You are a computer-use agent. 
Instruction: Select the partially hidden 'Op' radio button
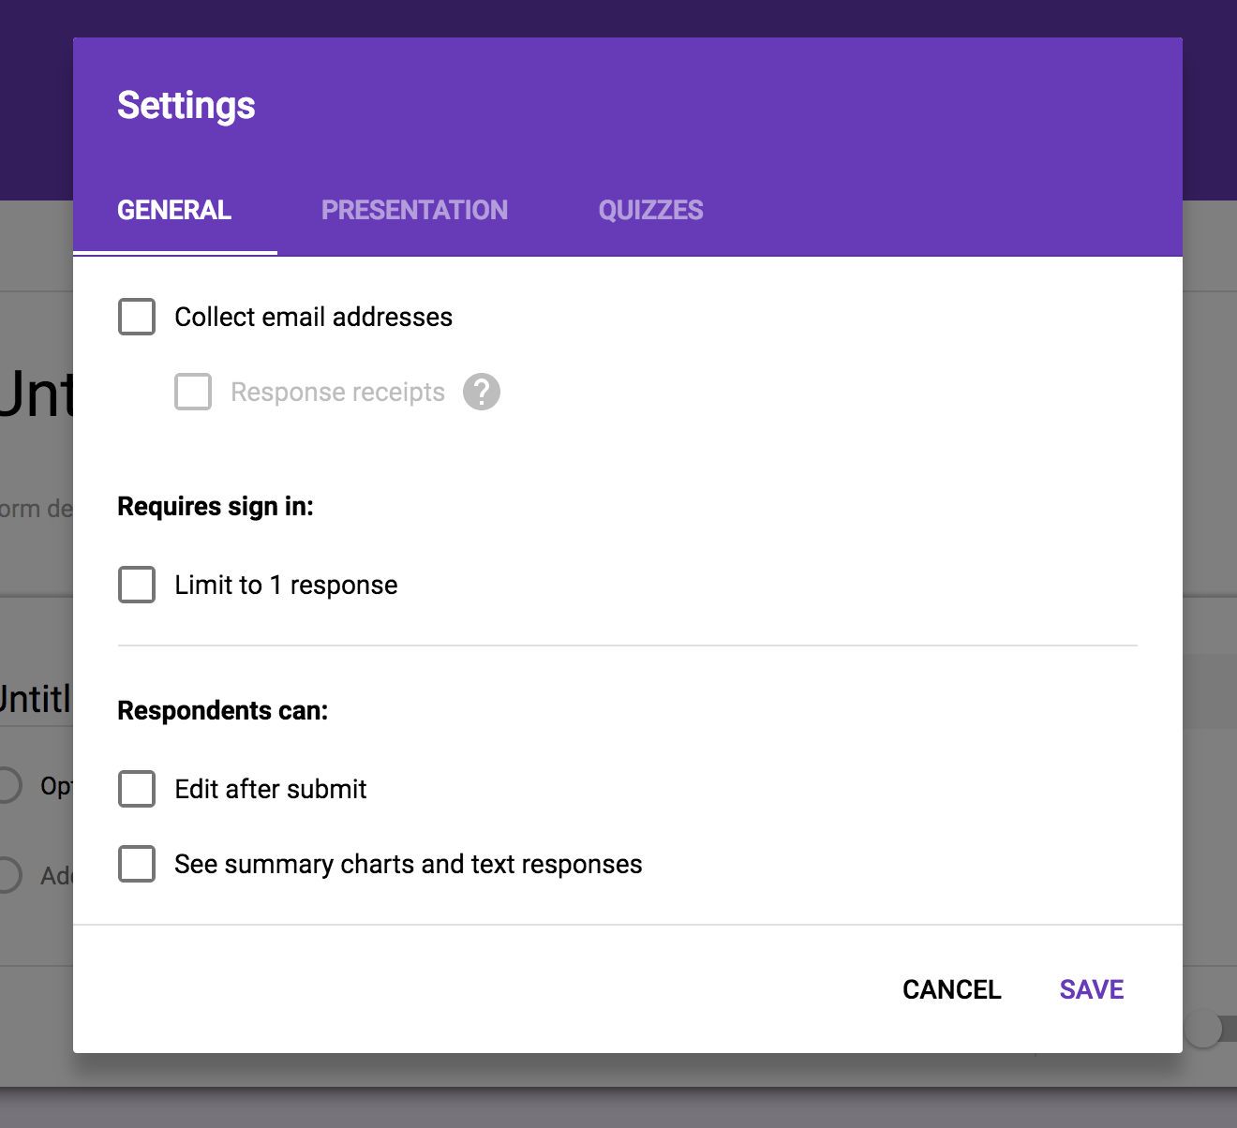[7, 785]
